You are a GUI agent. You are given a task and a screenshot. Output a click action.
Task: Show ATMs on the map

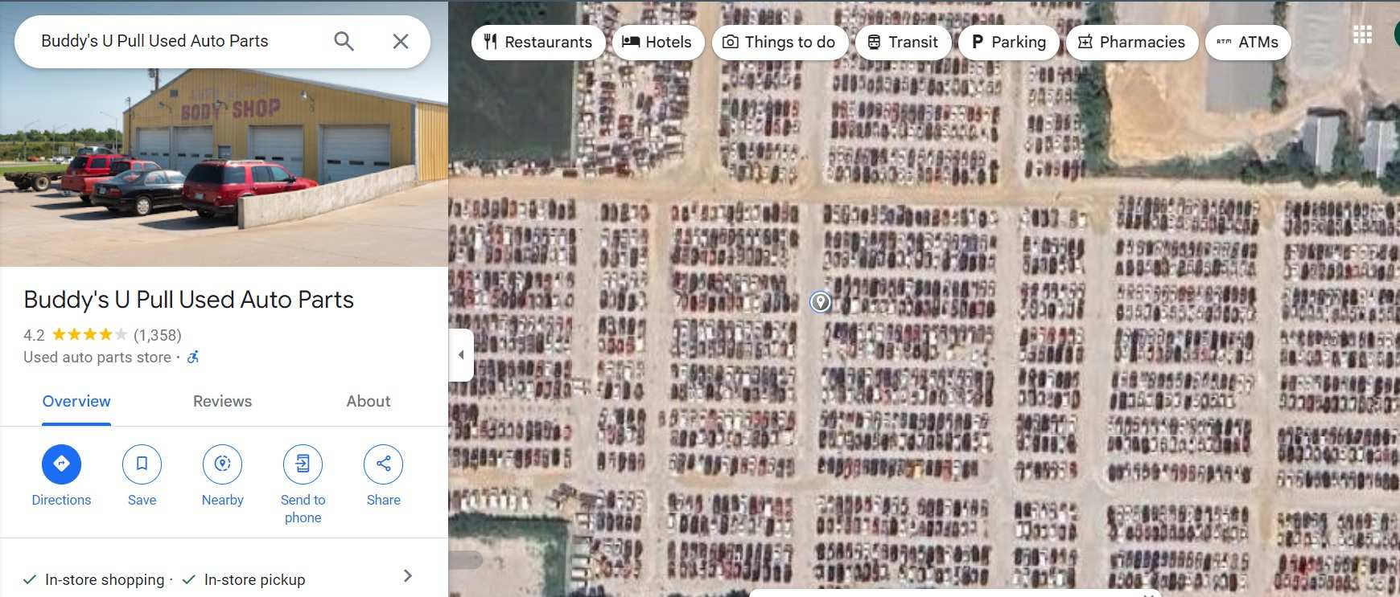(x=1248, y=42)
